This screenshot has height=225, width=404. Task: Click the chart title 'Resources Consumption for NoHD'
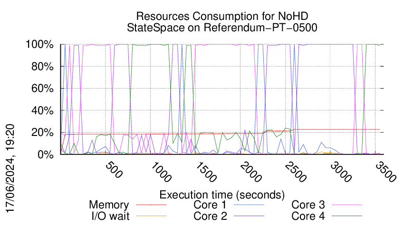coord(222,16)
